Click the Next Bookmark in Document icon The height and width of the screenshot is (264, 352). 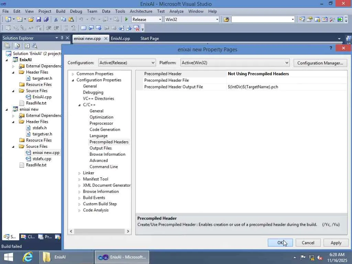click(x=129, y=28)
